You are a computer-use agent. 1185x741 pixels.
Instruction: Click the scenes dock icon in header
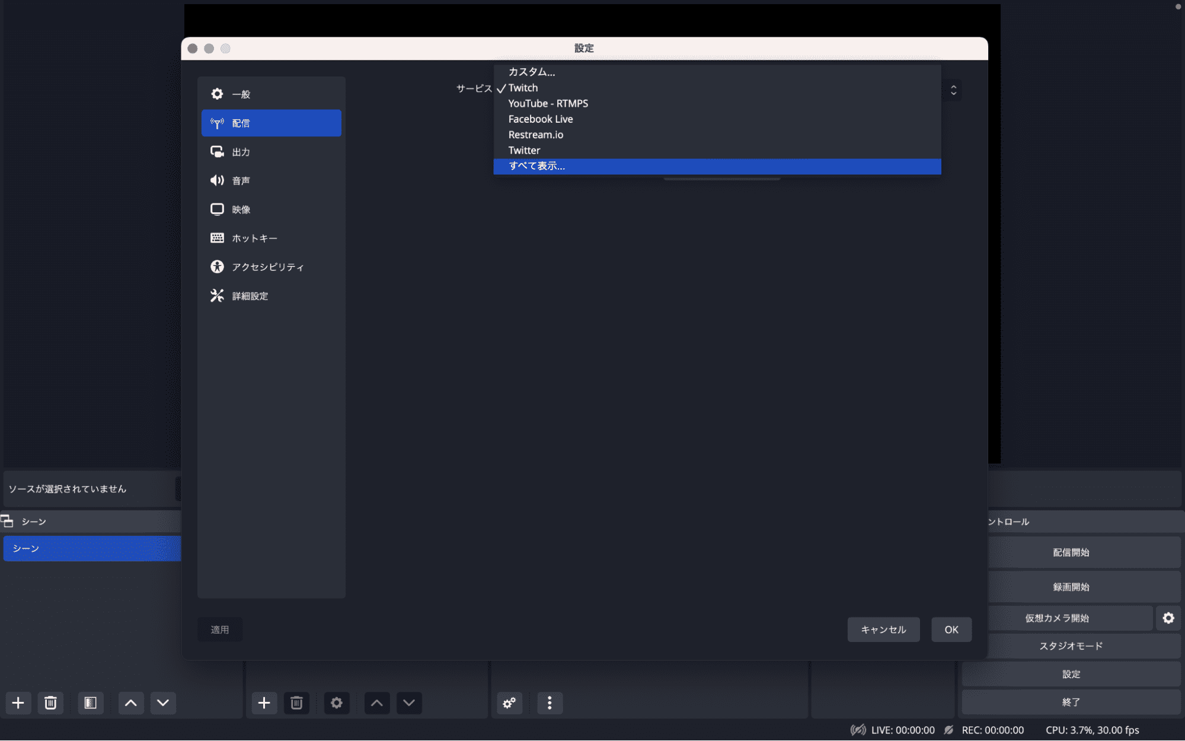tap(7, 522)
